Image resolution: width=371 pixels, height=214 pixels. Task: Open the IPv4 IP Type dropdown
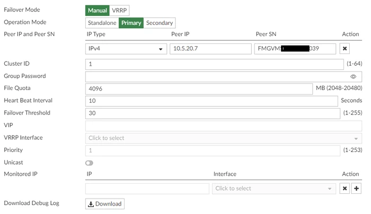pyautogui.click(x=126, y=49)
